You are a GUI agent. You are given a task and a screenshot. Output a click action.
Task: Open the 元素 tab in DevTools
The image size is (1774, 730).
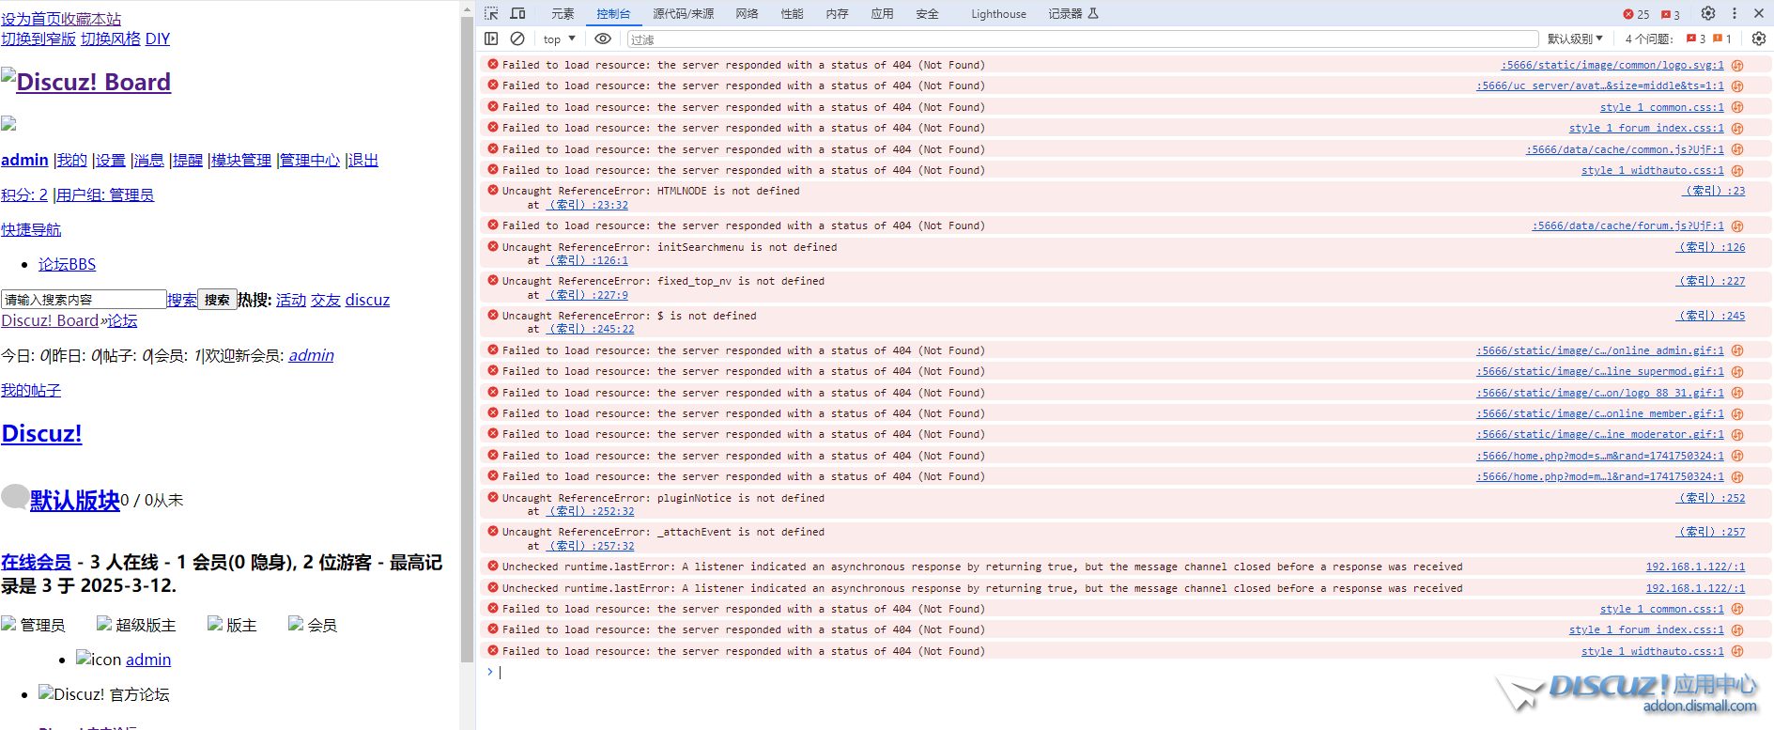coord(563,13)
